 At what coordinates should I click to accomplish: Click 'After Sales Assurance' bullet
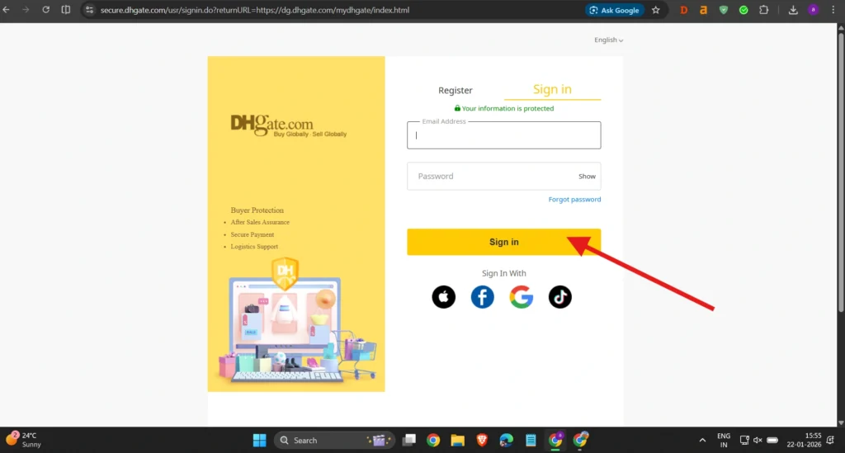click(x=260, y=222)
